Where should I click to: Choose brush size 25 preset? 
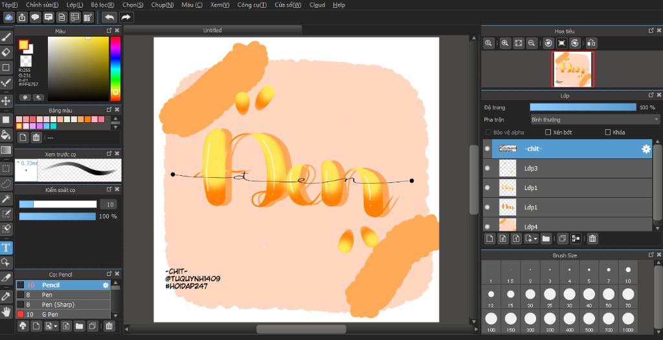[x=550, y=297]
